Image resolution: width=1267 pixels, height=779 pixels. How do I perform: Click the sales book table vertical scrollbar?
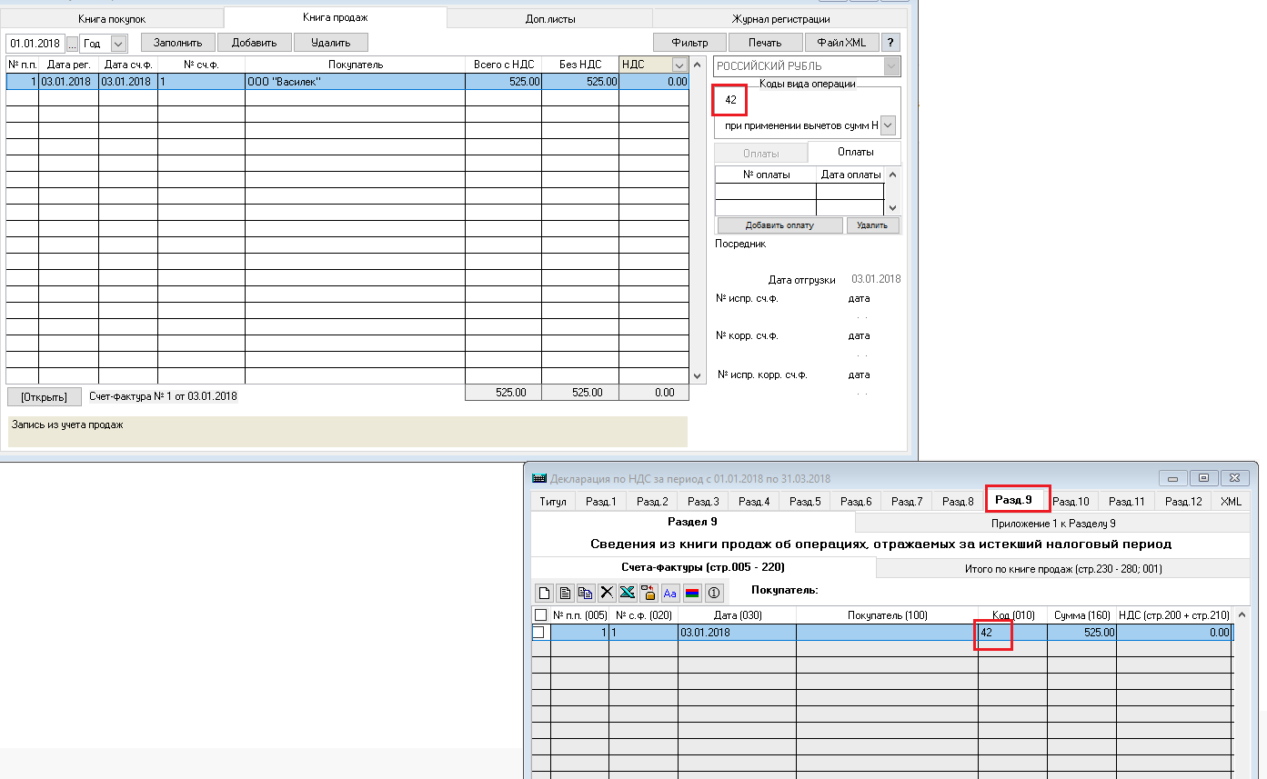click(698, 219)
